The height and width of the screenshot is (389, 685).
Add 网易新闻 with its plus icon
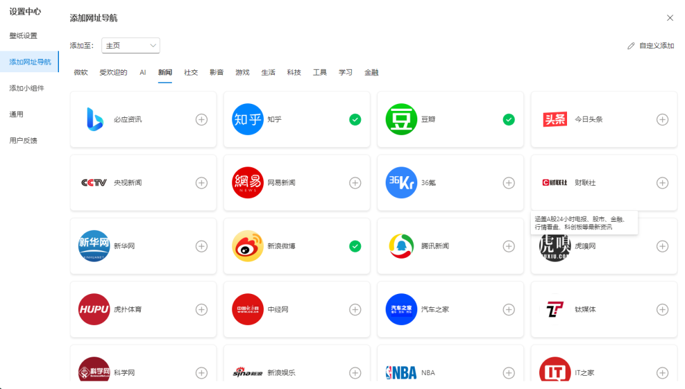pos(355,182)
